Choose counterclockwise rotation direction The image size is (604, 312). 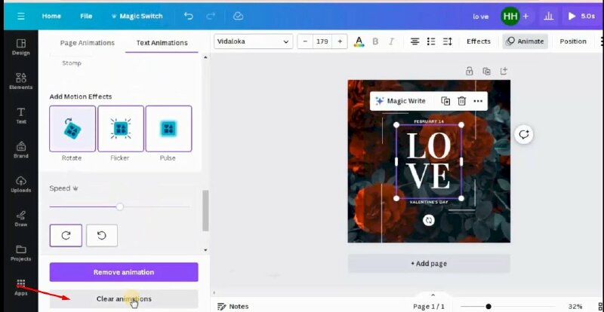point(102,235)
